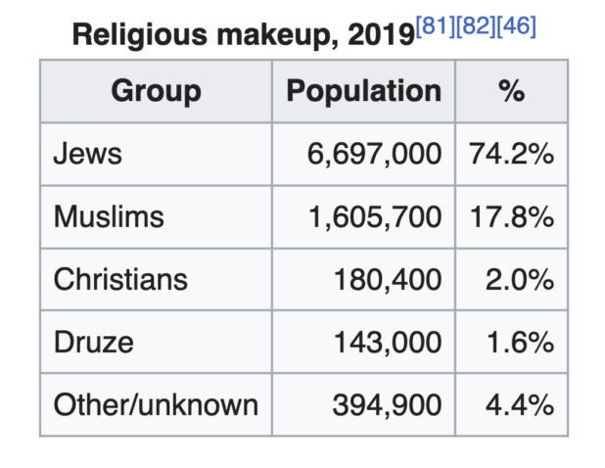This screenshot has width=605, height=468.
Task: Open citation reference [81]
Action: pos(436,26)
